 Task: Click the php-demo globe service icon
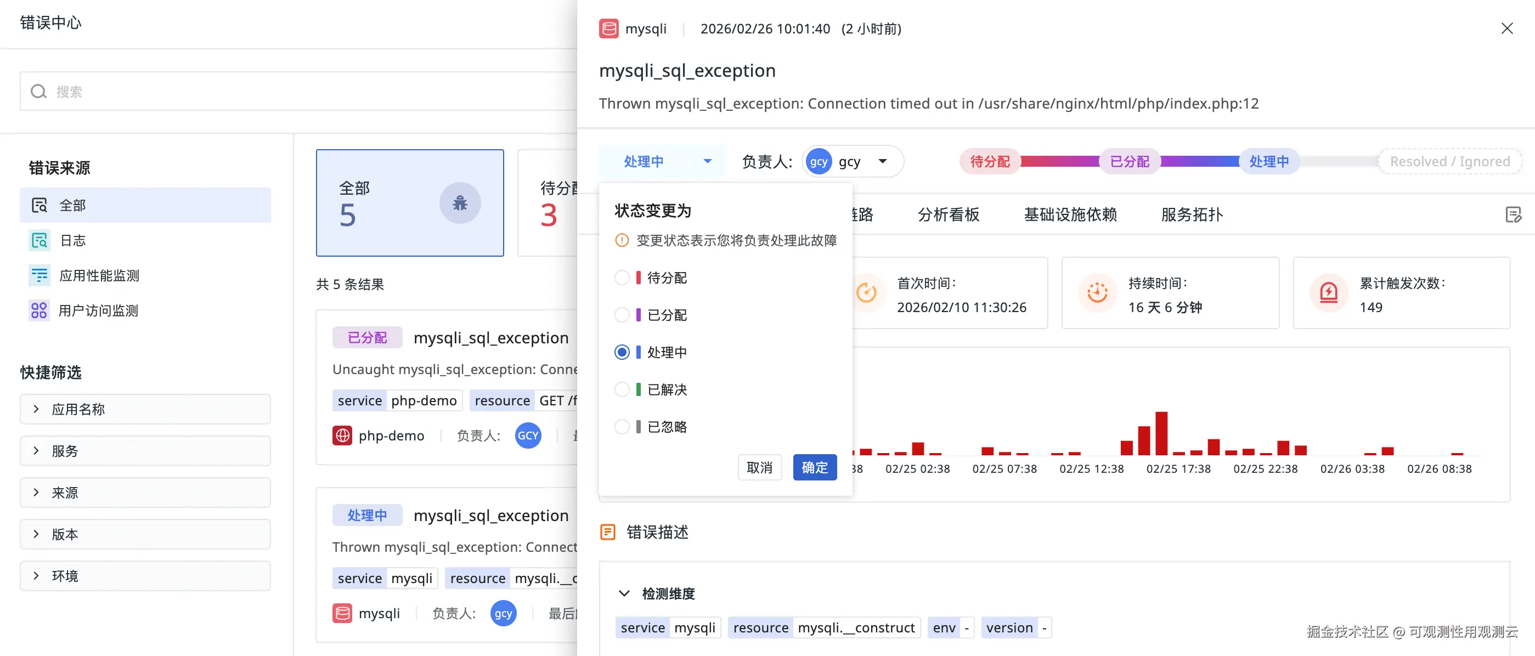[342, 436]
